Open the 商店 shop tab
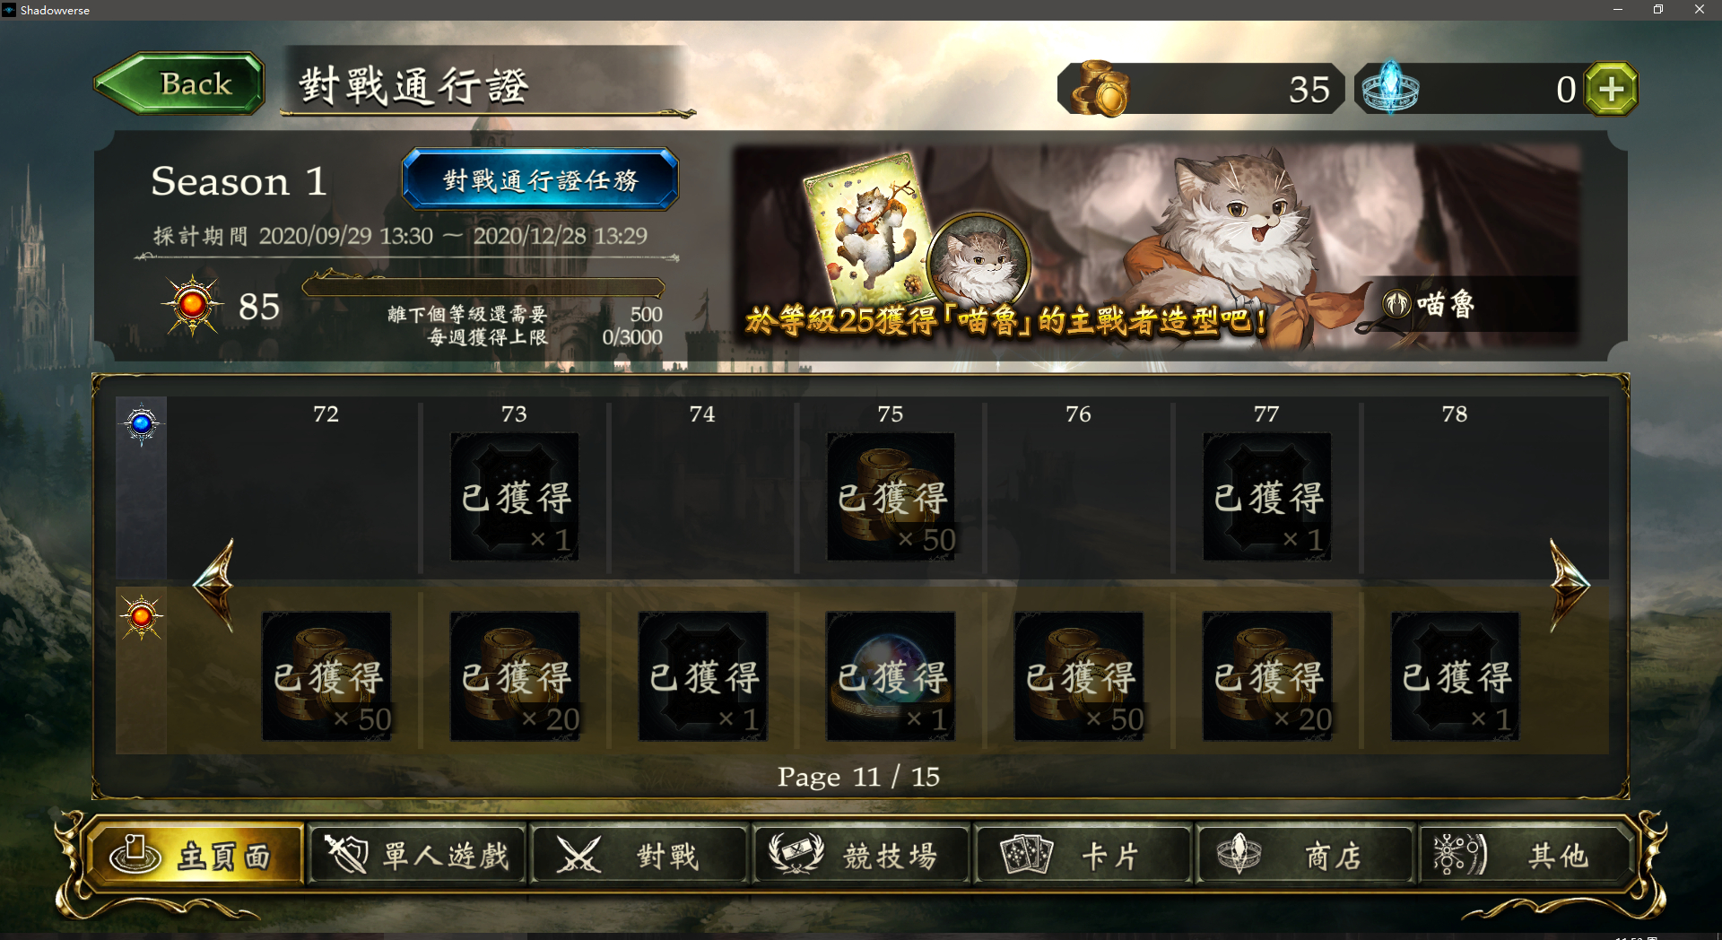 click(1305, 855)
